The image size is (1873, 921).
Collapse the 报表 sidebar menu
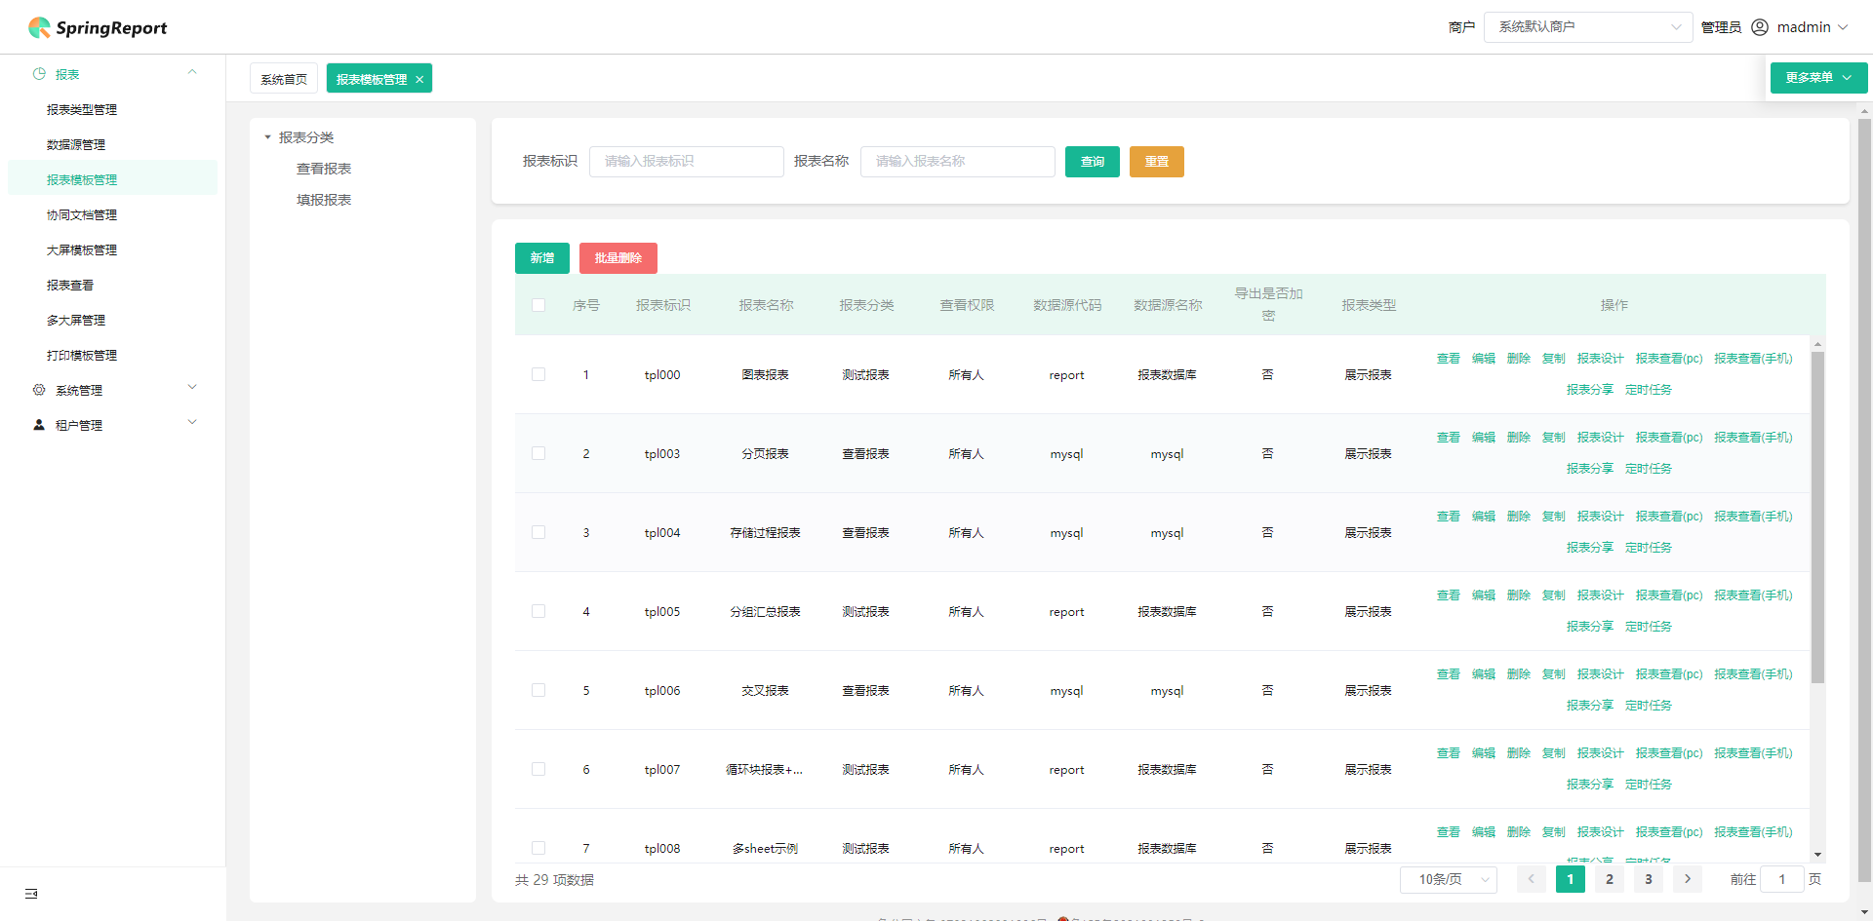tap(192, 73)
